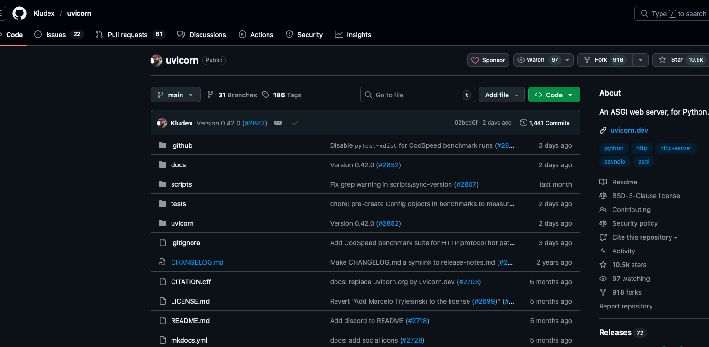
Task: Expand the Add file dropdown
Action: (502, 95)
